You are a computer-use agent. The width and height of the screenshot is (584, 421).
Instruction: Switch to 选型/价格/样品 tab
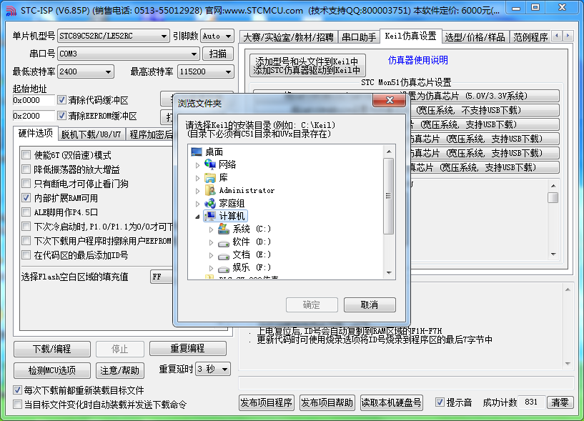pyautogui.click(x=475, y=37)
